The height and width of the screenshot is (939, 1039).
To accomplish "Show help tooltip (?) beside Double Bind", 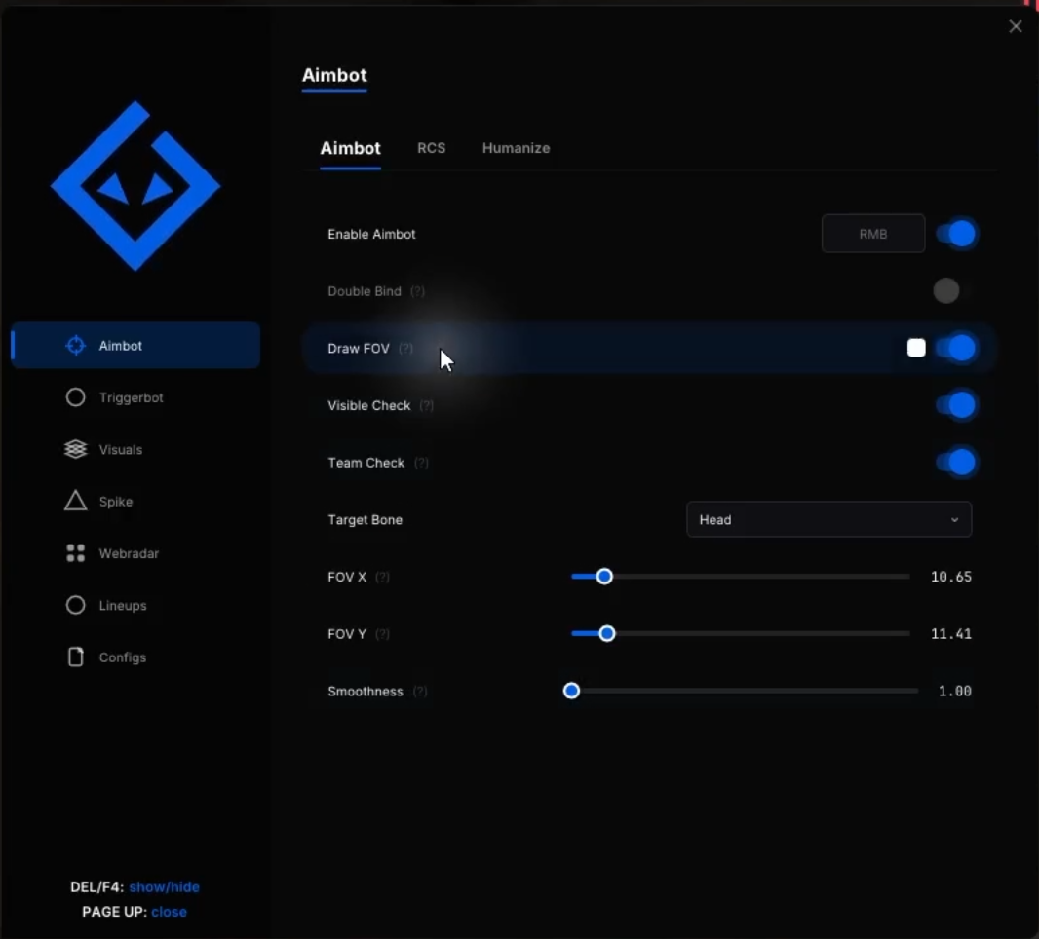I will coord(417,291).
